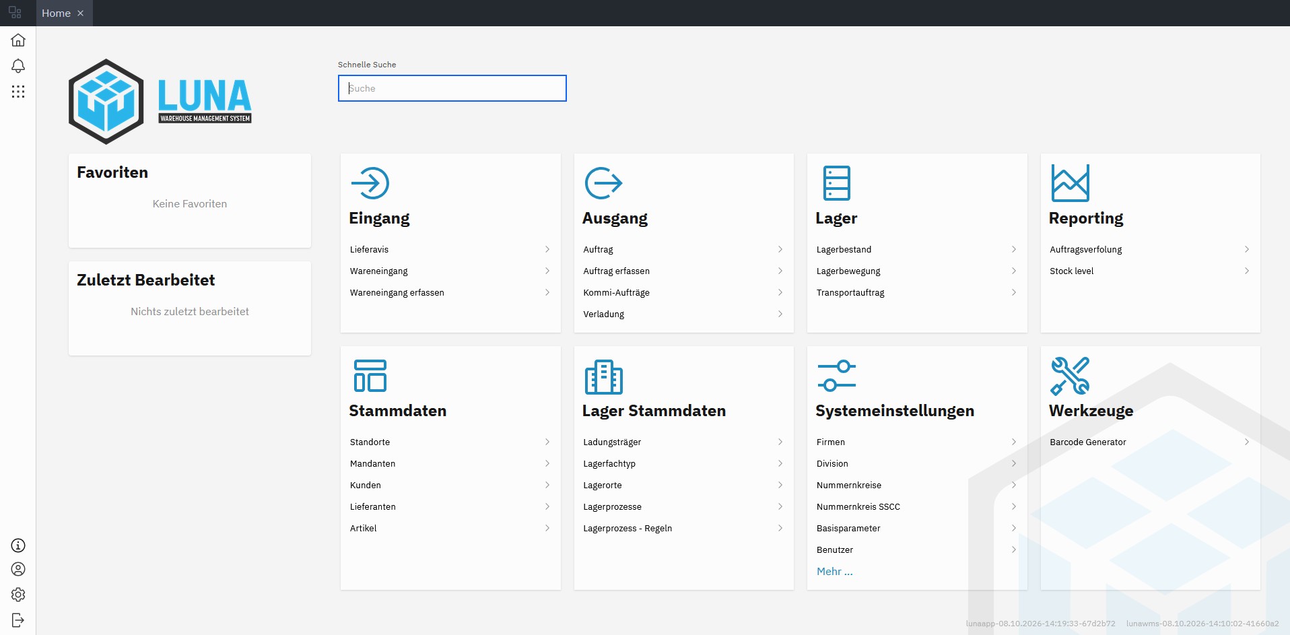Open Lieferanten under Stammdaten
The image size is (1290, 635).
[450, 506]
